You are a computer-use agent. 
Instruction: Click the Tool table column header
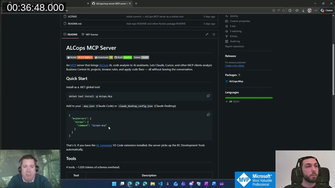click(x=76, y=175)
